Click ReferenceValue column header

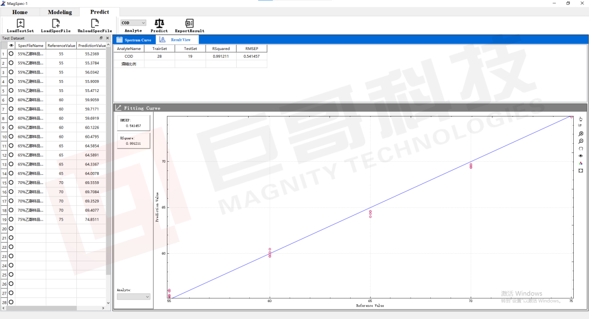coord(61,46)
